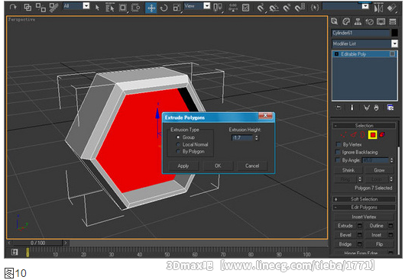Click the Cylinder61 object name field
The width and height of the screenshot is (405, 280).
click(x=361, y=33)
